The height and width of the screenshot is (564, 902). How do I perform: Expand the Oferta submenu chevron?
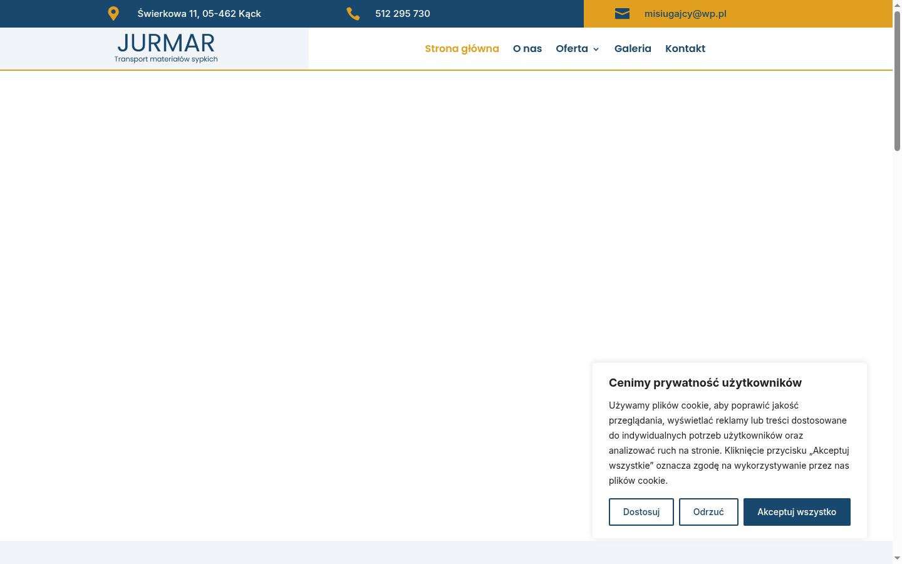click(596, 49)
